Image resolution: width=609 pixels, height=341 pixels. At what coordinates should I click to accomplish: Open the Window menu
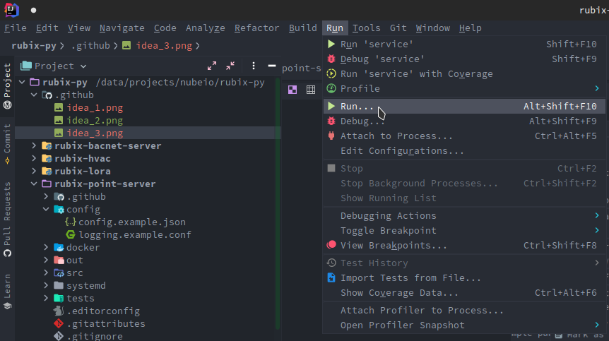click(432, 28)
